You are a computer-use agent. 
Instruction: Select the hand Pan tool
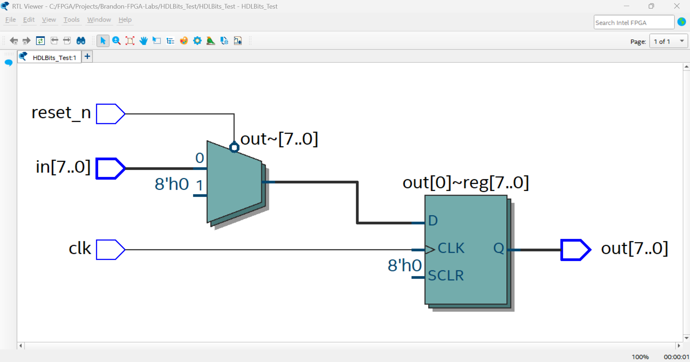coord(143,41)
